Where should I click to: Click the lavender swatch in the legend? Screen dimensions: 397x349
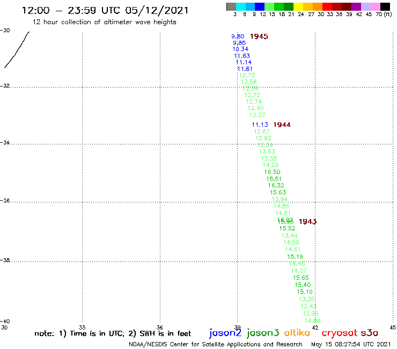[x=365, y=6]
